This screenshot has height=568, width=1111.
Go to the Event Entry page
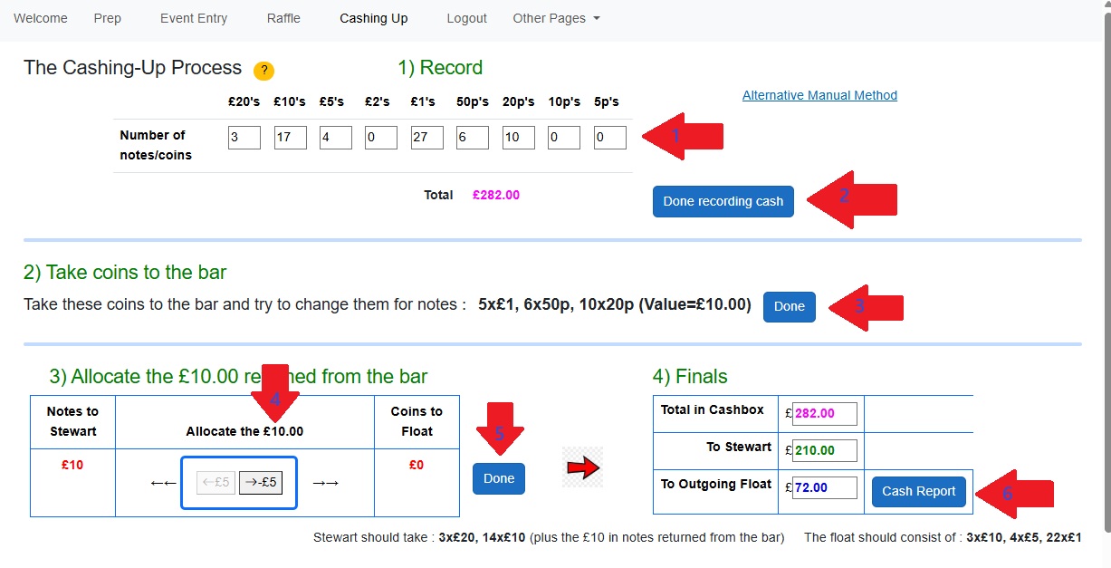194,18
